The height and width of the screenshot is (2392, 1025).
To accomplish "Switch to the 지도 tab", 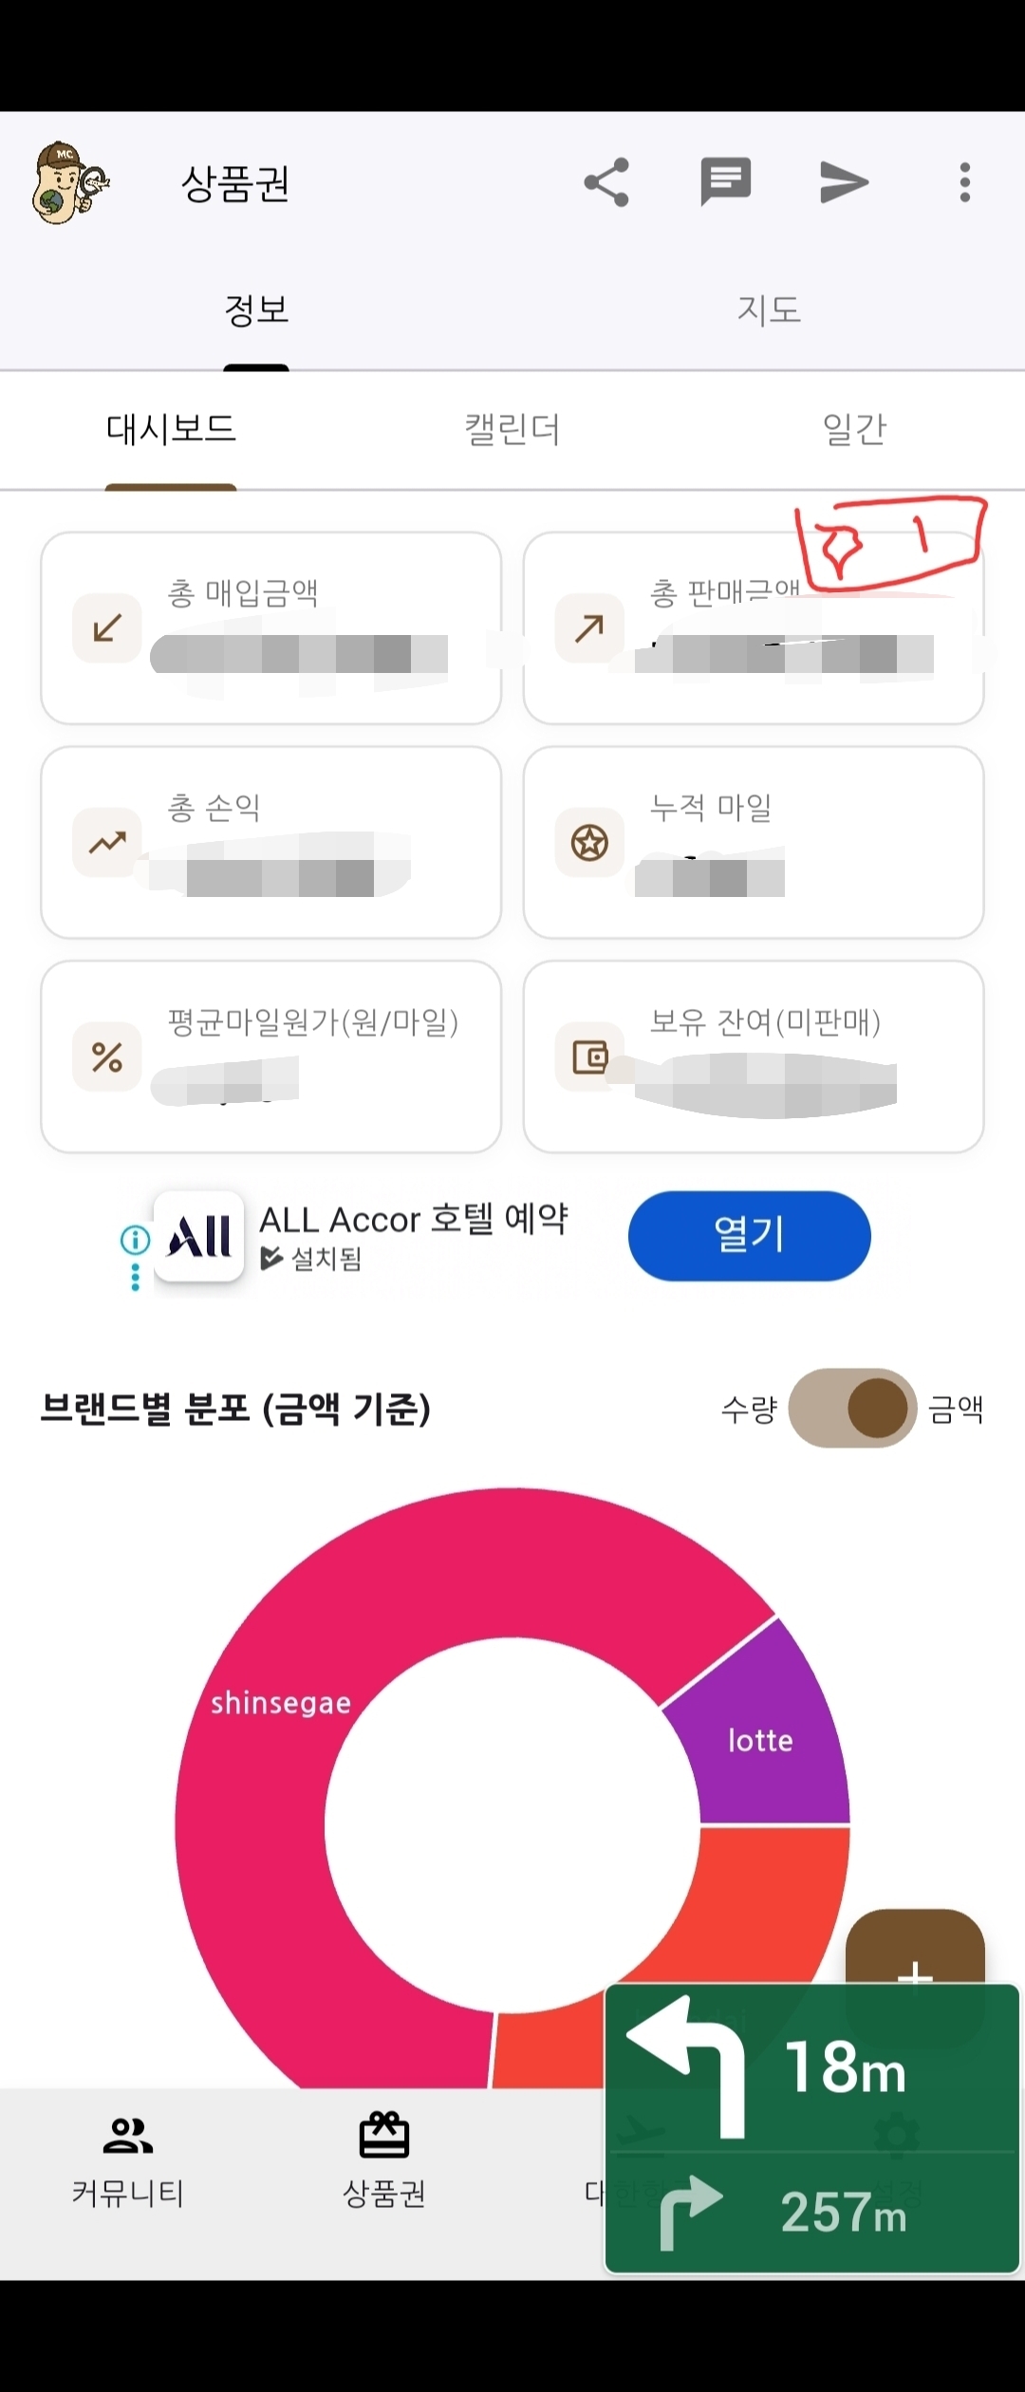I will click(769, 309).
